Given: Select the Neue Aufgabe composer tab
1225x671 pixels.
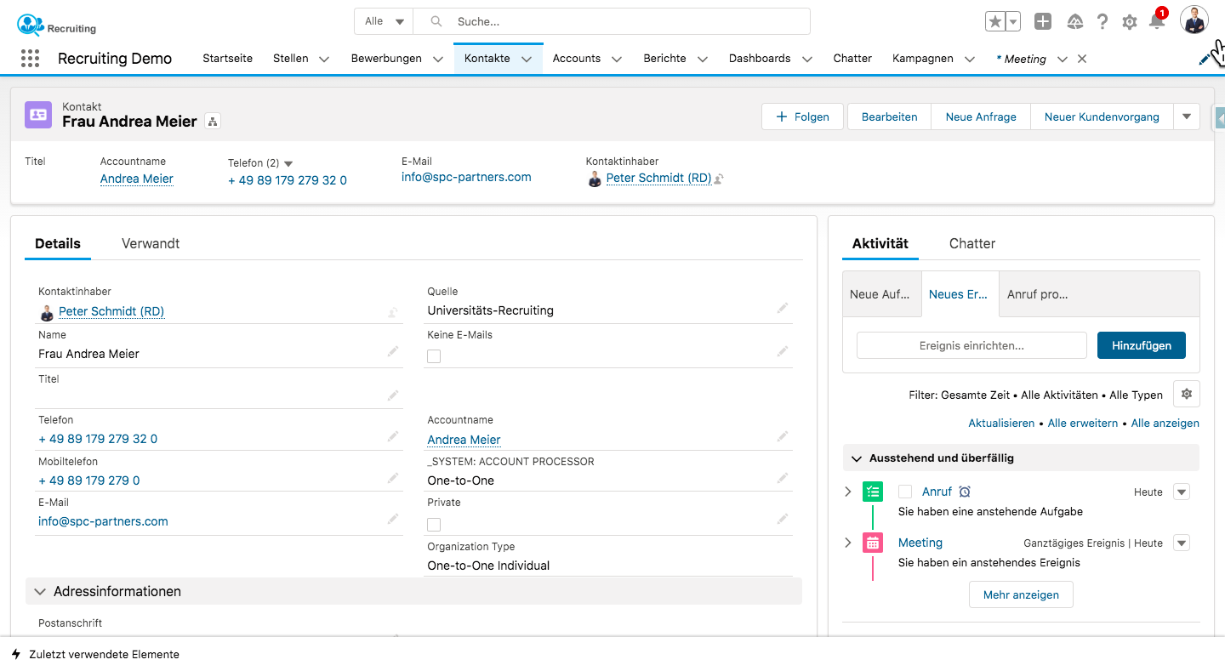Looking at the screenshot, I should click(x=880, y=294).
